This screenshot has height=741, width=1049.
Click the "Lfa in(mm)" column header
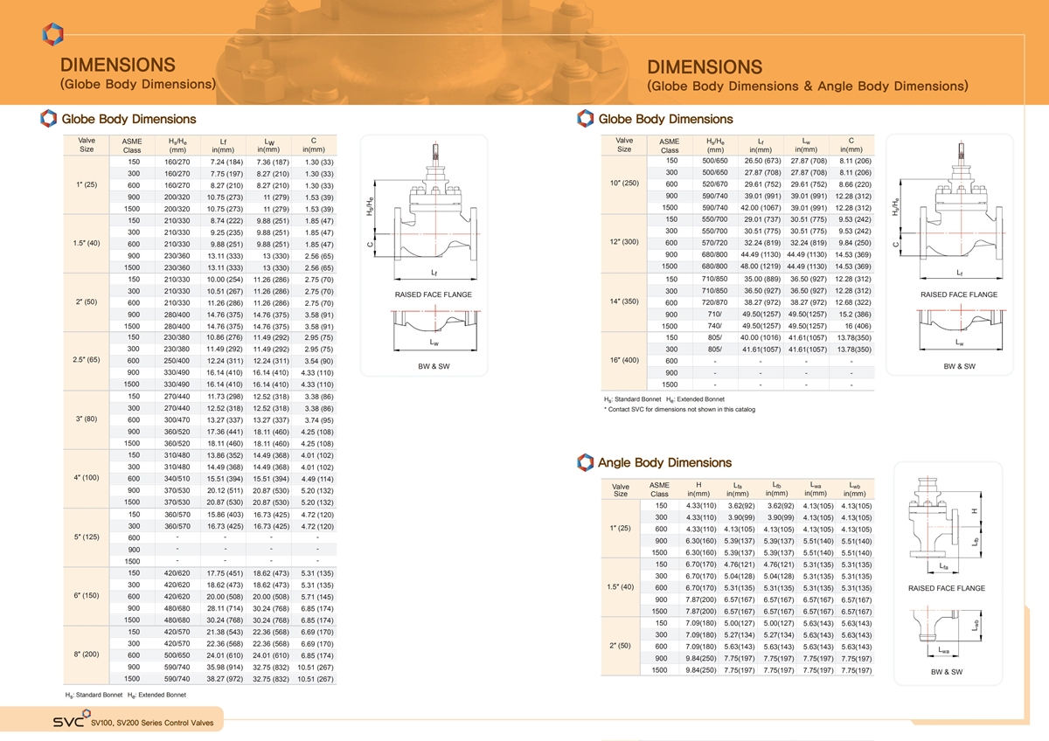tap(739, 489)
